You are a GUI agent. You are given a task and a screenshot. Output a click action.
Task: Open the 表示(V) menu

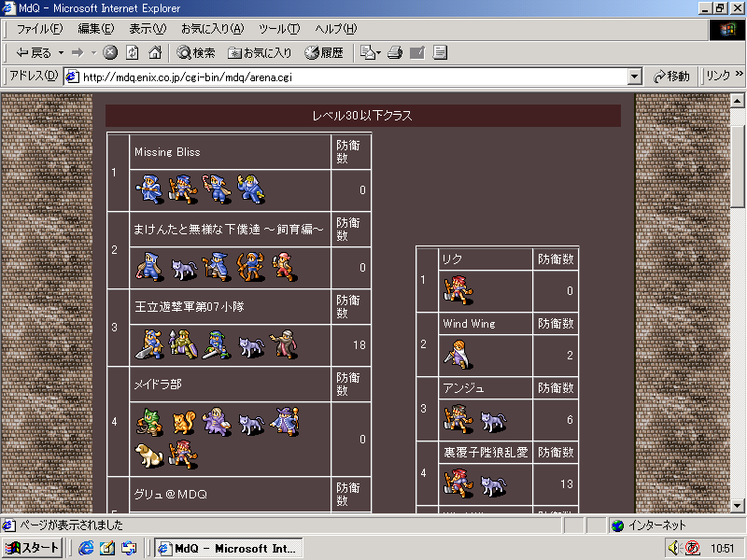pos(148,29)
